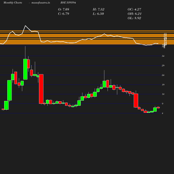Click the "Monthly Charts" title text

click(x=13, y=2)
